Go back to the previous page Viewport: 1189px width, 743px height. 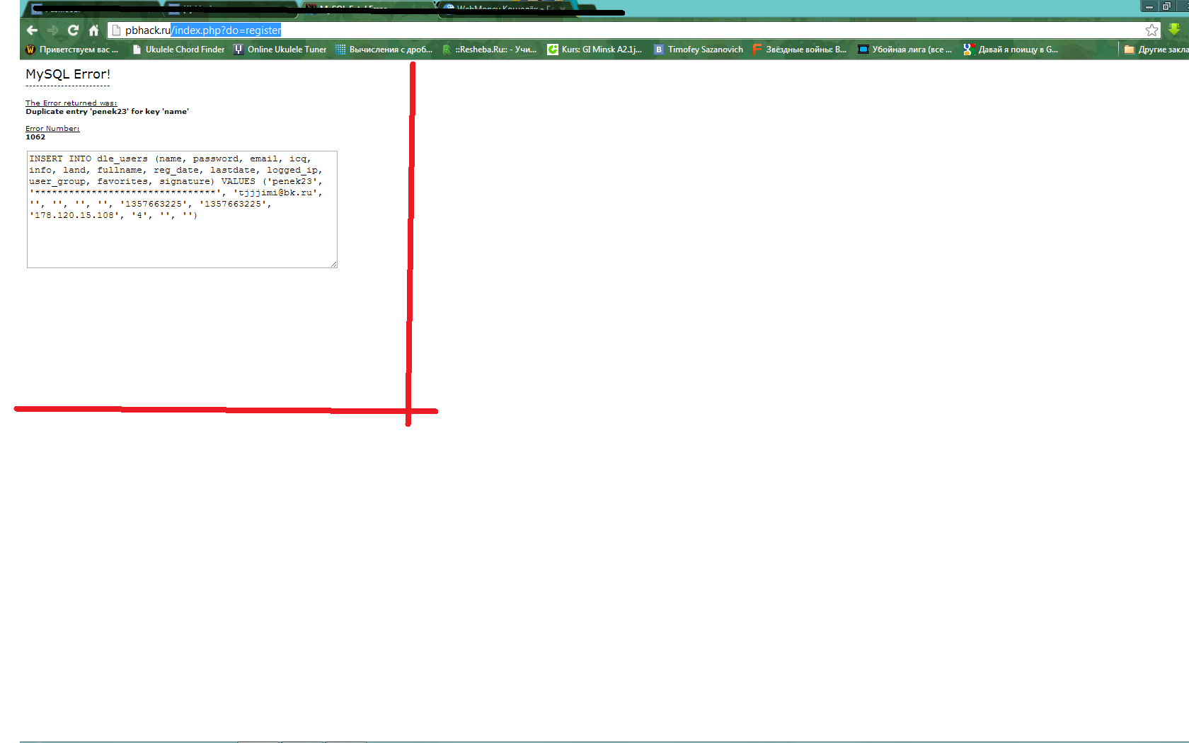click(x=32, y=30)
